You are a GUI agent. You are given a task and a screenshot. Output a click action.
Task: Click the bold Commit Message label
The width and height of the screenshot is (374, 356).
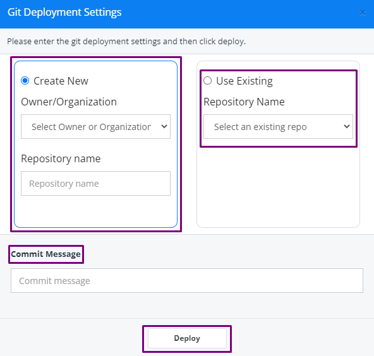(x=45, y=254)
